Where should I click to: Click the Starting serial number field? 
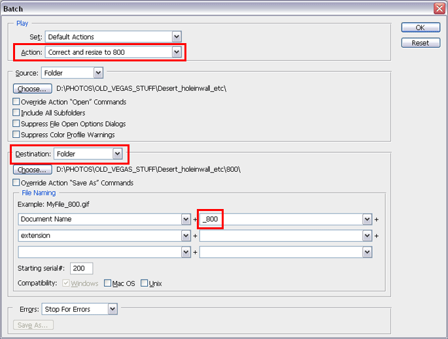pyautogui.click(x=81, y=268)
